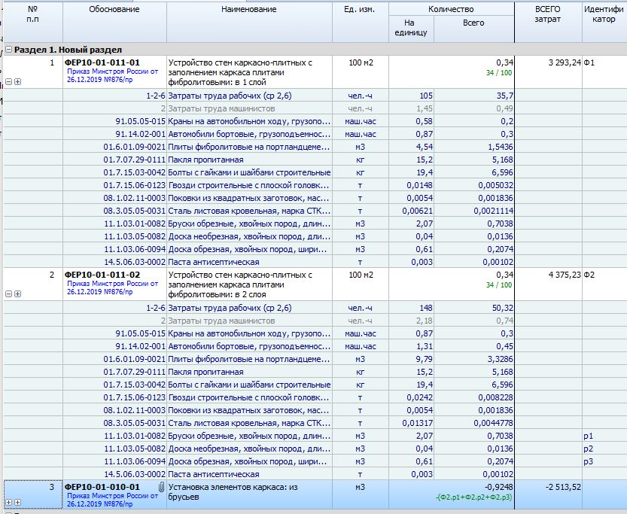Expand second plus box in position 3

[x=17, y=503]
